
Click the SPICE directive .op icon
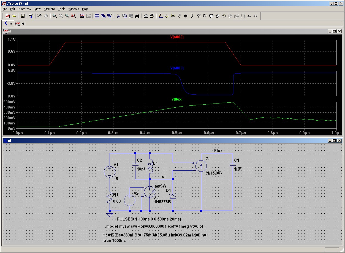tap(256, 16)
